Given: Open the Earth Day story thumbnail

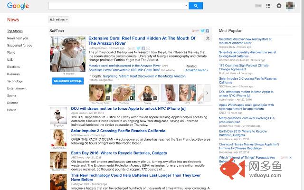Looking at the screenshot, I should pyautogui.click(x=58, y=160).
